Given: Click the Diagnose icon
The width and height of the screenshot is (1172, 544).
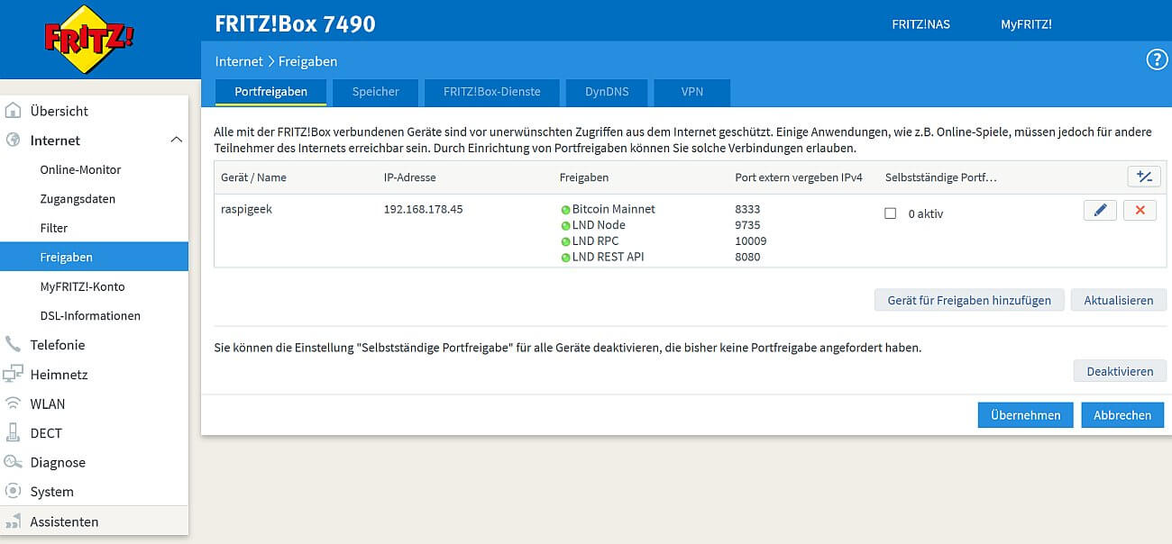Looking at the screenshot, I should 13,462.
